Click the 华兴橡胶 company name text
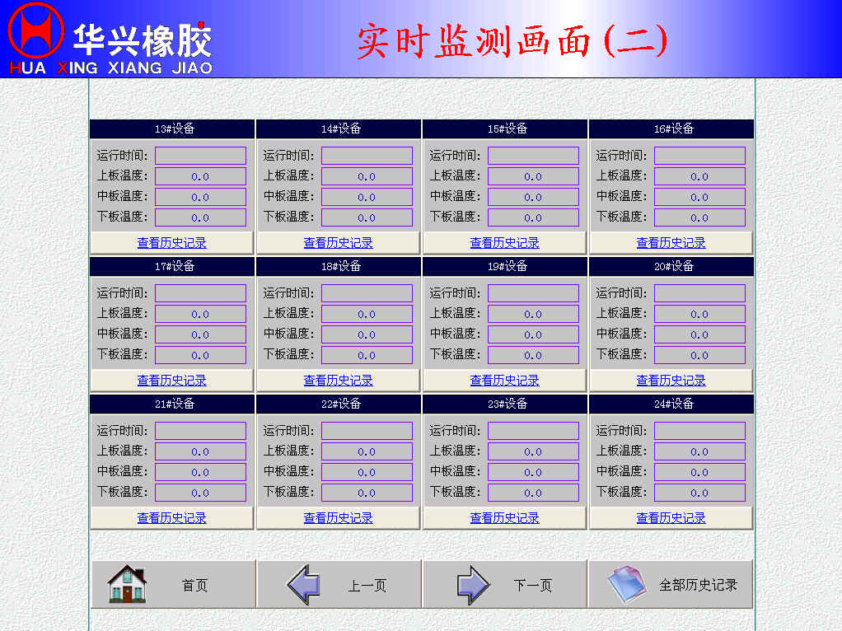The width and height of the screenshot is (842, 631). (143, 40)
